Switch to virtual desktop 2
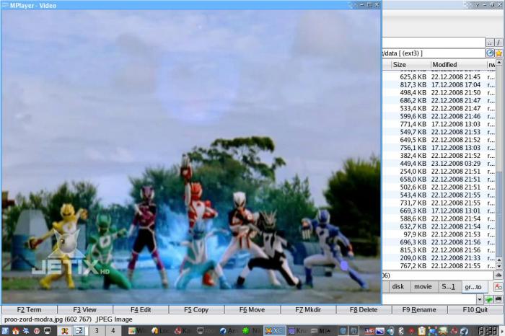This screenshot has width=505, height=336. [x=80, y=330]
